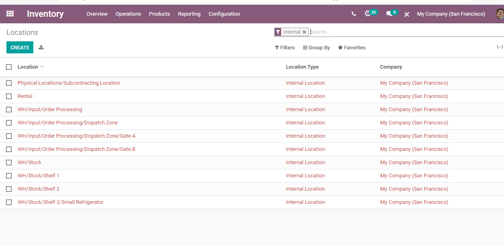Check the Rental row checkbox

[x=9, y=96]
